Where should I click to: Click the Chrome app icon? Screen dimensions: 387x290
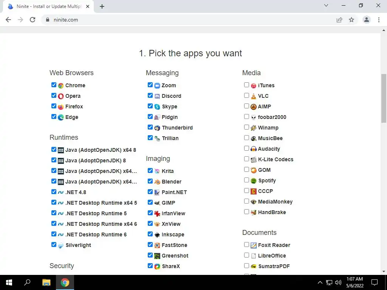click(61, 86)
